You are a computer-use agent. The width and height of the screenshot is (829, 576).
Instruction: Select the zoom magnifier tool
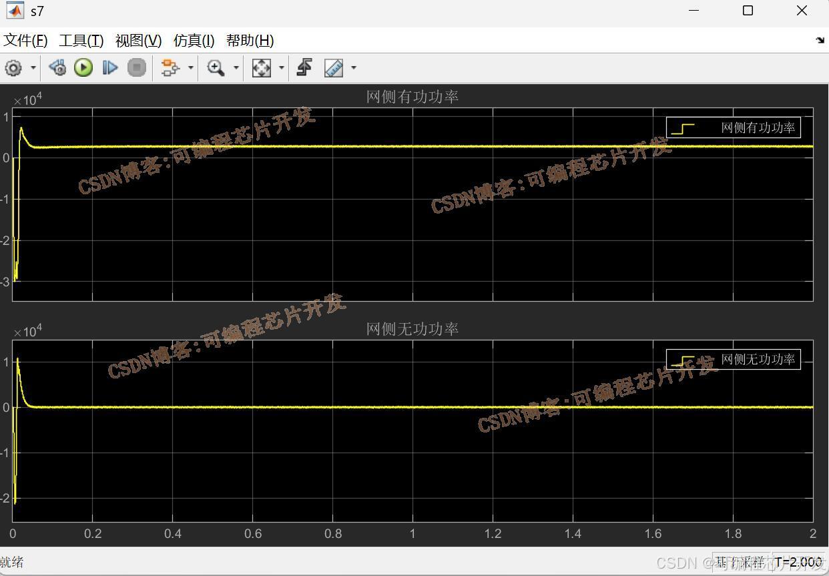[x=216, y=67]
